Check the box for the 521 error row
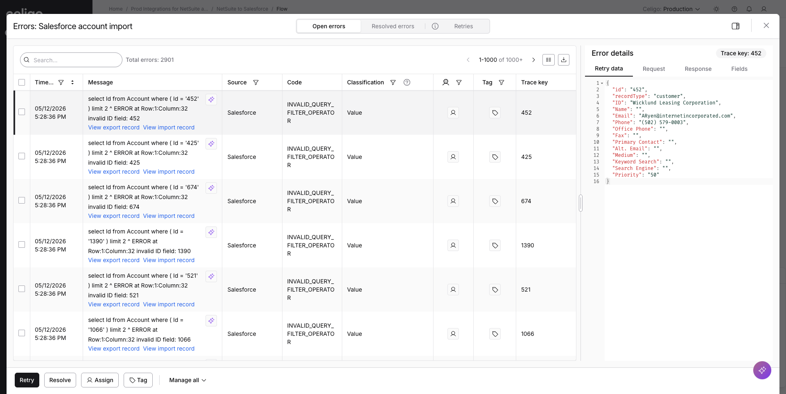 (x=22, y=289)
